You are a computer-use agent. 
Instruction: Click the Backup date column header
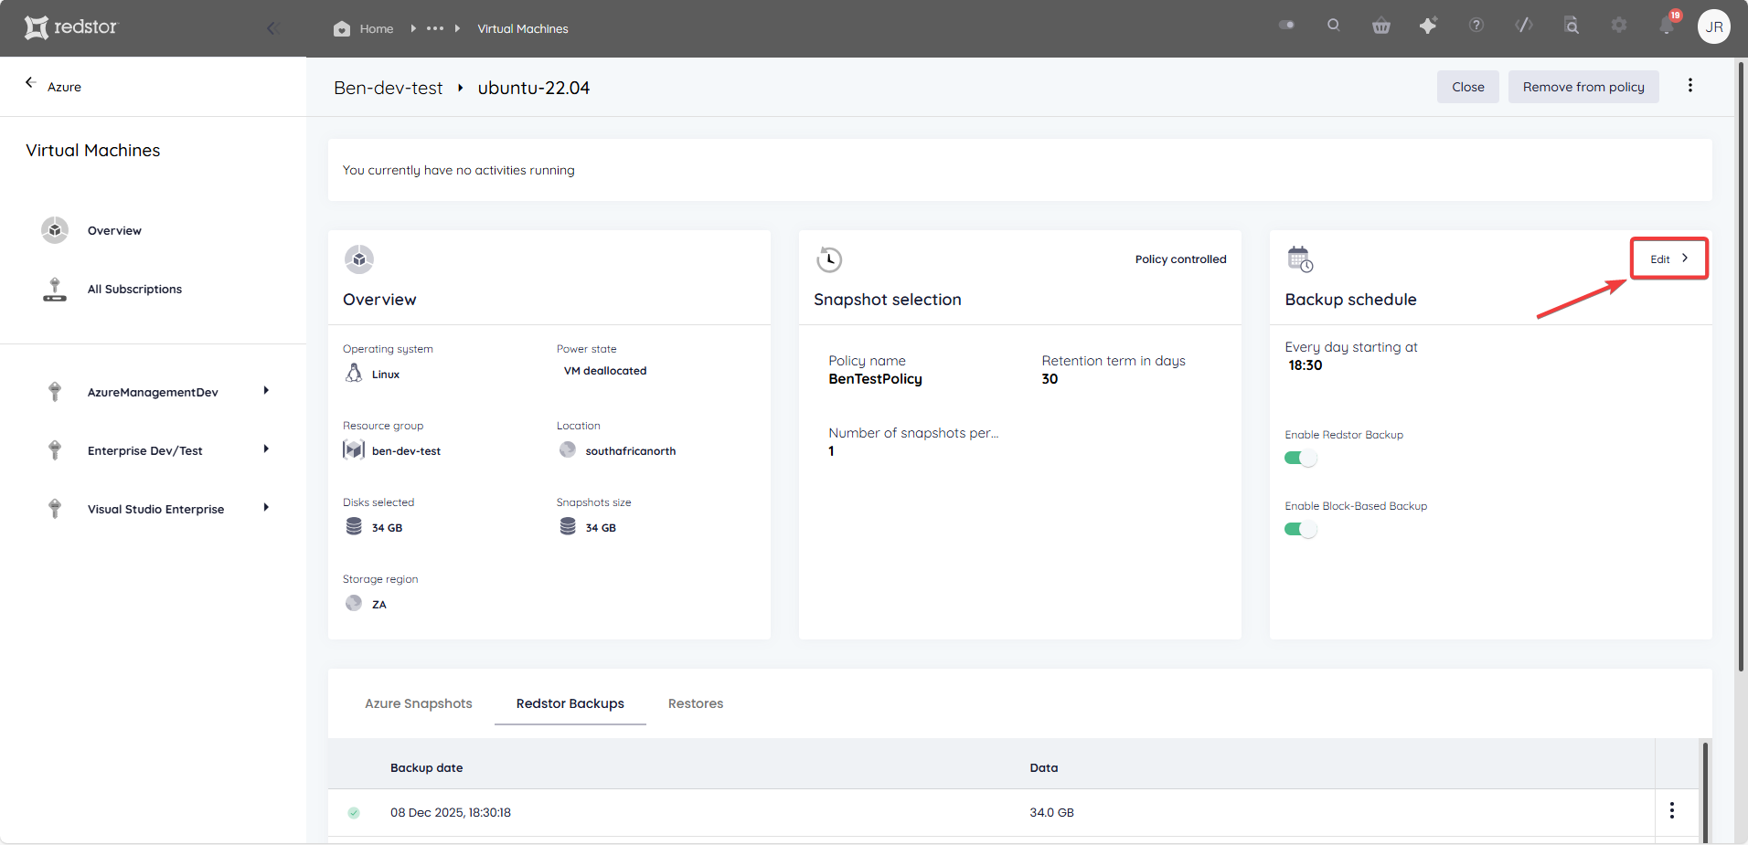426,768
